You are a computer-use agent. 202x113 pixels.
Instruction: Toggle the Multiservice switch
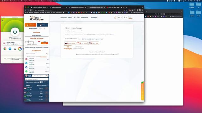[39, 29]
